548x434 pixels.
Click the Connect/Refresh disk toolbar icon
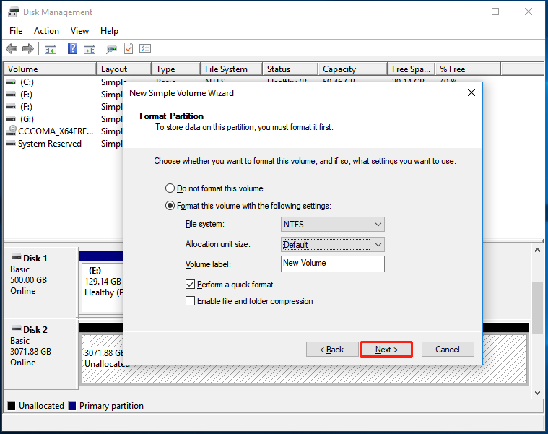coord(111,49)
